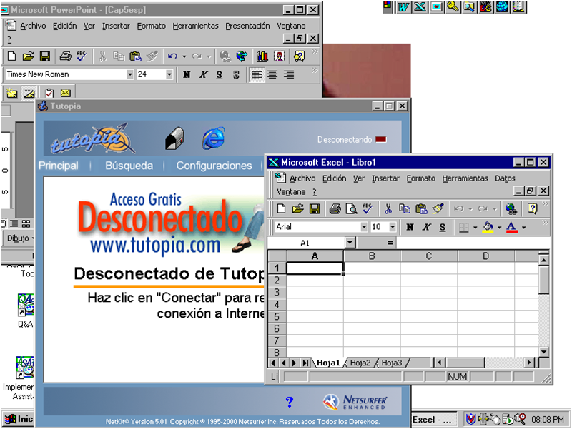Click the down arrow of Excel's vertical scrollbar
This screenshot has height=429, width=572.
pyautogui.click(x=543, y=352)
